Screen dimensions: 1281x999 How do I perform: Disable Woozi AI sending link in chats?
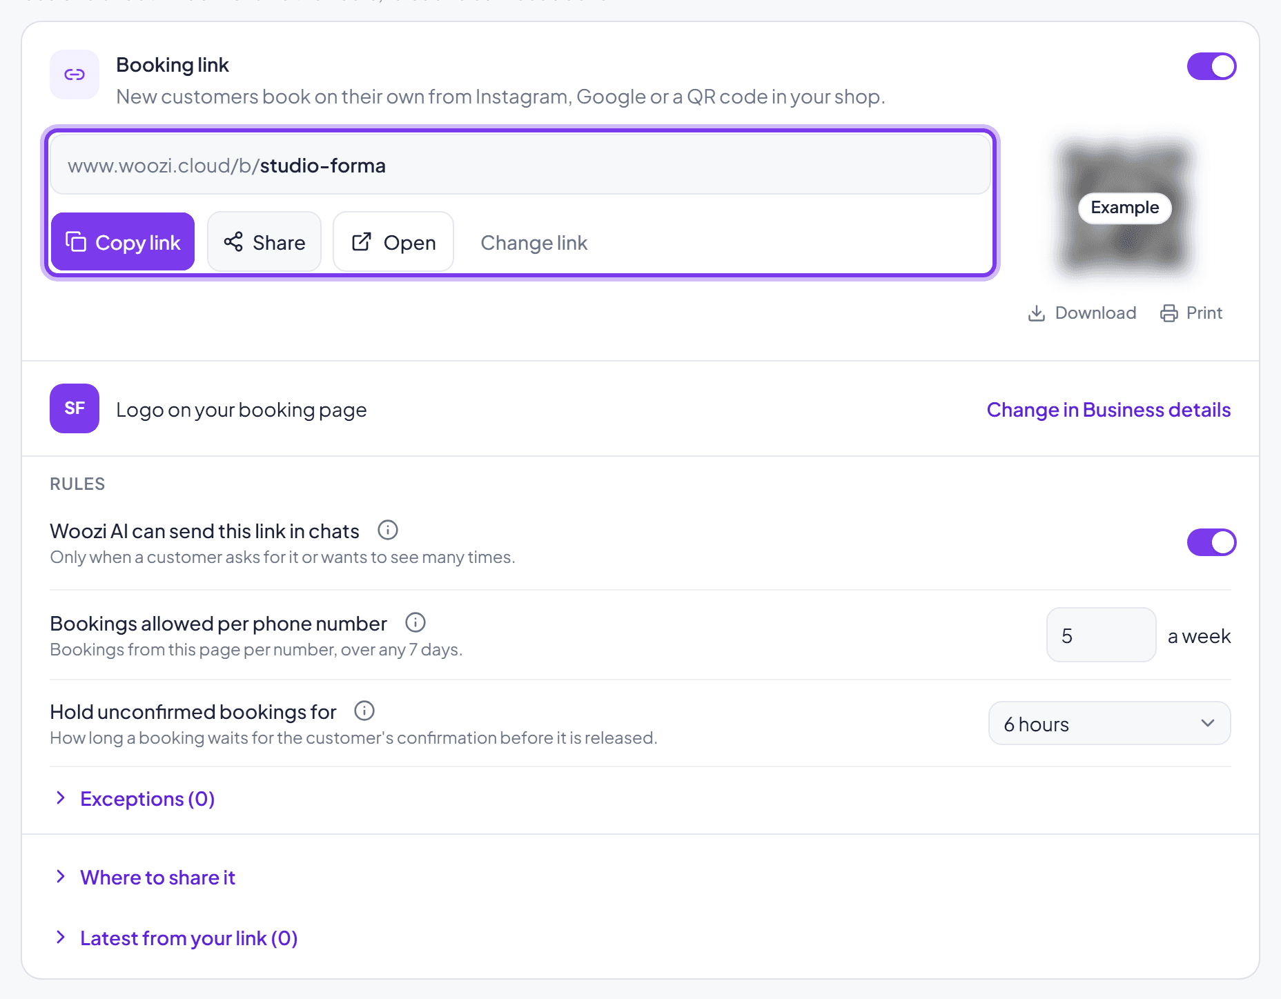coord(1211,542)
